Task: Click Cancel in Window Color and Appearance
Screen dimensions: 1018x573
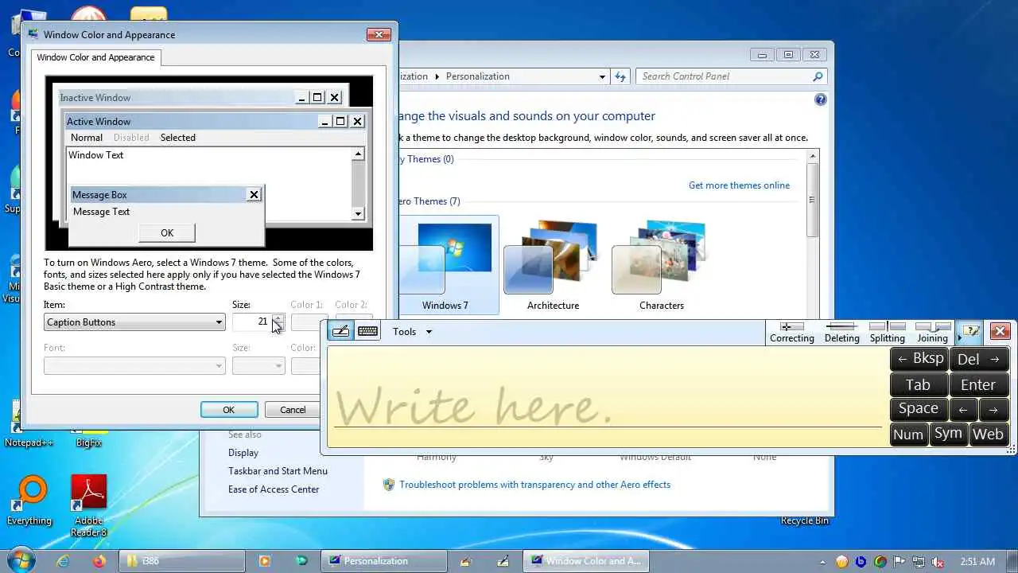Action: point(293,410)
